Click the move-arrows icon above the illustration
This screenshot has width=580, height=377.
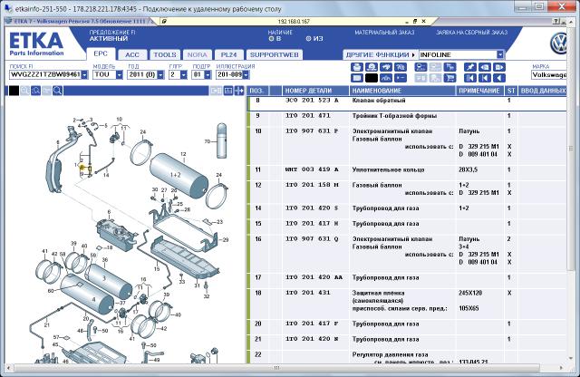coord(239,91)
